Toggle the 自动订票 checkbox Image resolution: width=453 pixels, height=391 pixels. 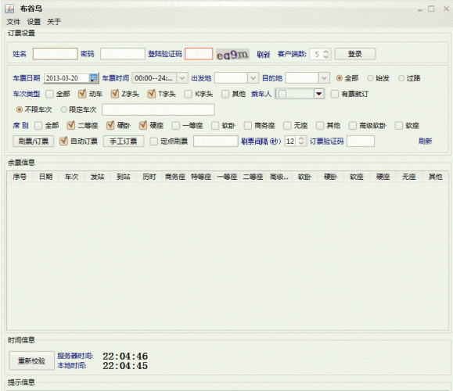63,142
